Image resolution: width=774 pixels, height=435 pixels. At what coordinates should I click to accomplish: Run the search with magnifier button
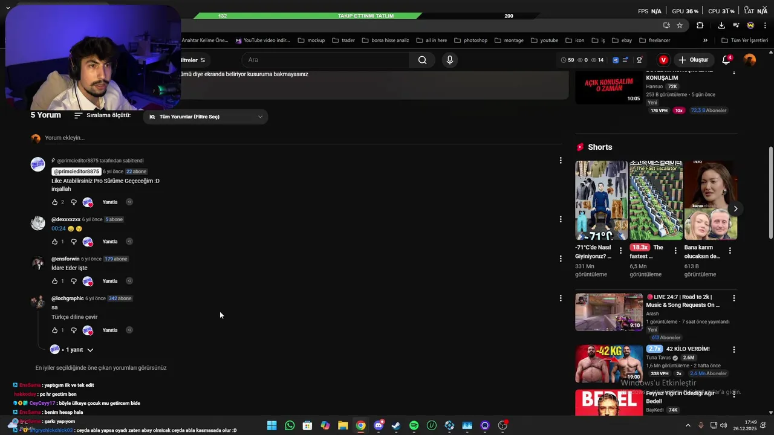point(423,60)
